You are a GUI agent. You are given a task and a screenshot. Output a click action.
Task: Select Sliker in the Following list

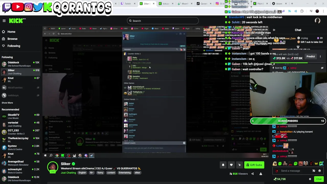click(x=20, y=72)
